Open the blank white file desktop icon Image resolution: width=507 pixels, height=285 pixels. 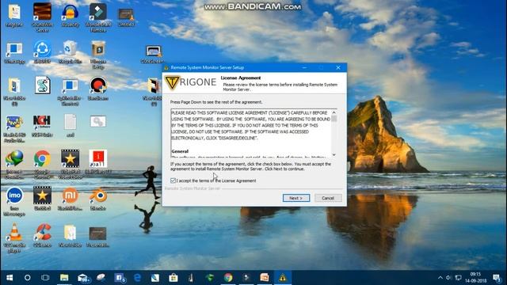[71, 126]
